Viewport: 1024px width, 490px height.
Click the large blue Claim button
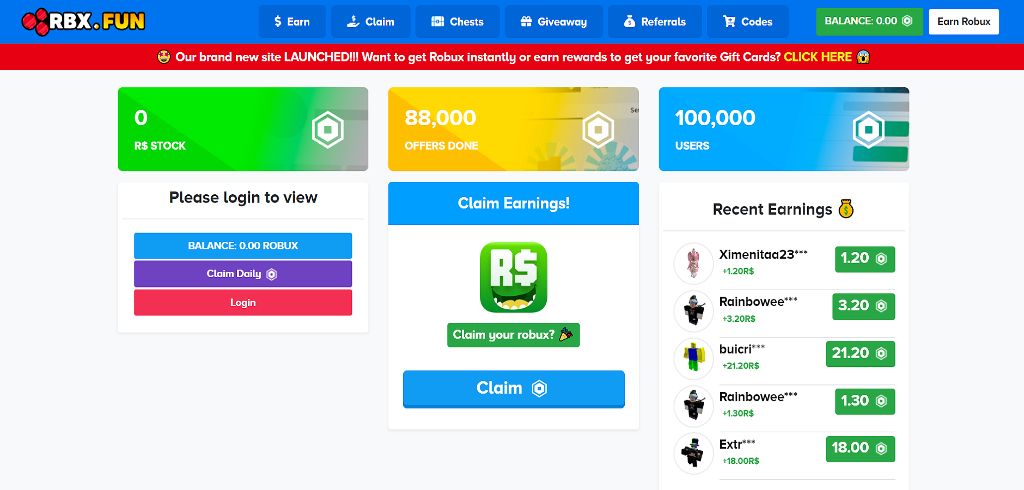coord(514,389)
